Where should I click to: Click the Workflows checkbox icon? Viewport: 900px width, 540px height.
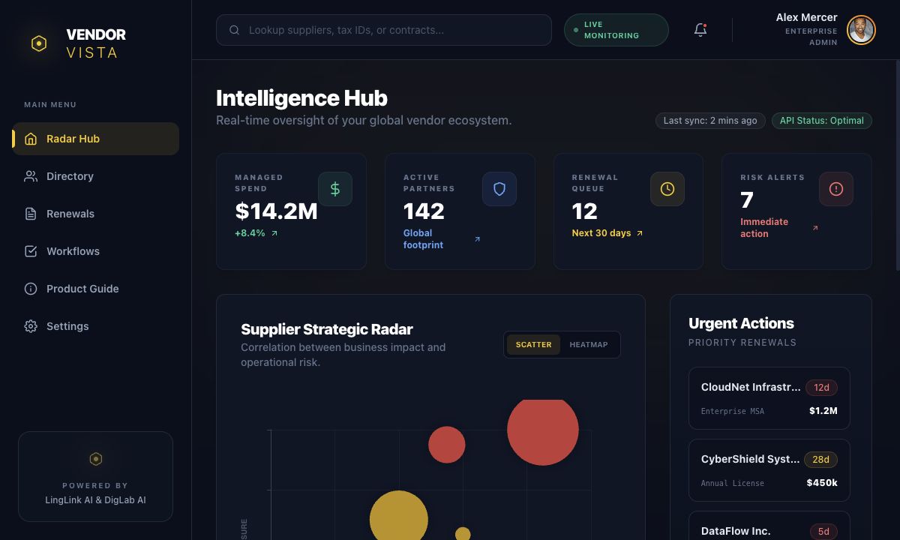pos(31,251)
